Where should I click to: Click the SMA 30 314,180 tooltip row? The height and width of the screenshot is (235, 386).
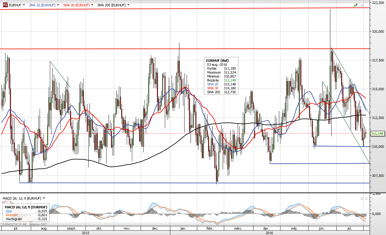221,88
